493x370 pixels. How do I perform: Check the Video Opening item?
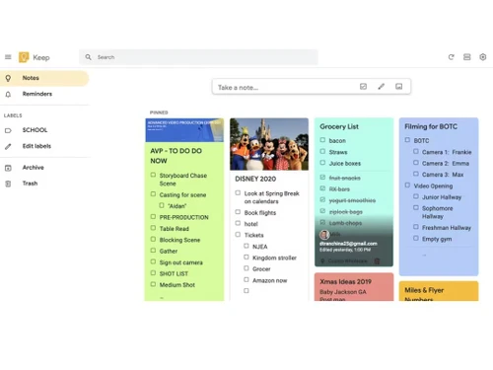click(407, 185)
